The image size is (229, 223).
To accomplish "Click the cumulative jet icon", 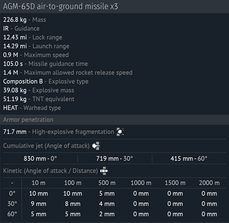I will click(96, 146).
